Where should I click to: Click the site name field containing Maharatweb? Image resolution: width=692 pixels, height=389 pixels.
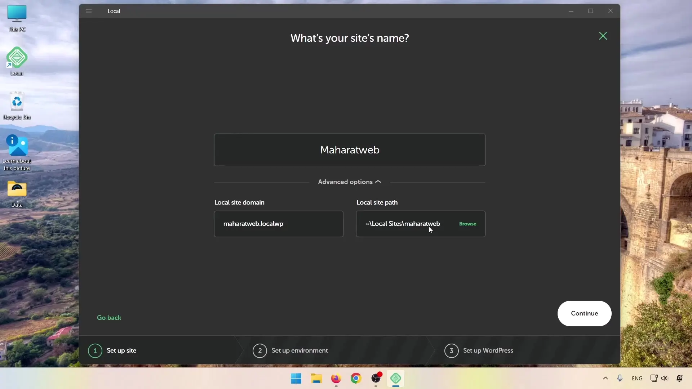point(350,150)
